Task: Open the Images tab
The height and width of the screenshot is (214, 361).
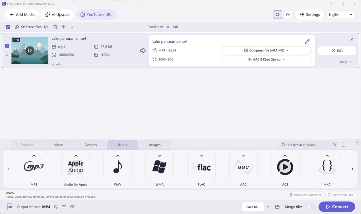Action: (155, 145)
